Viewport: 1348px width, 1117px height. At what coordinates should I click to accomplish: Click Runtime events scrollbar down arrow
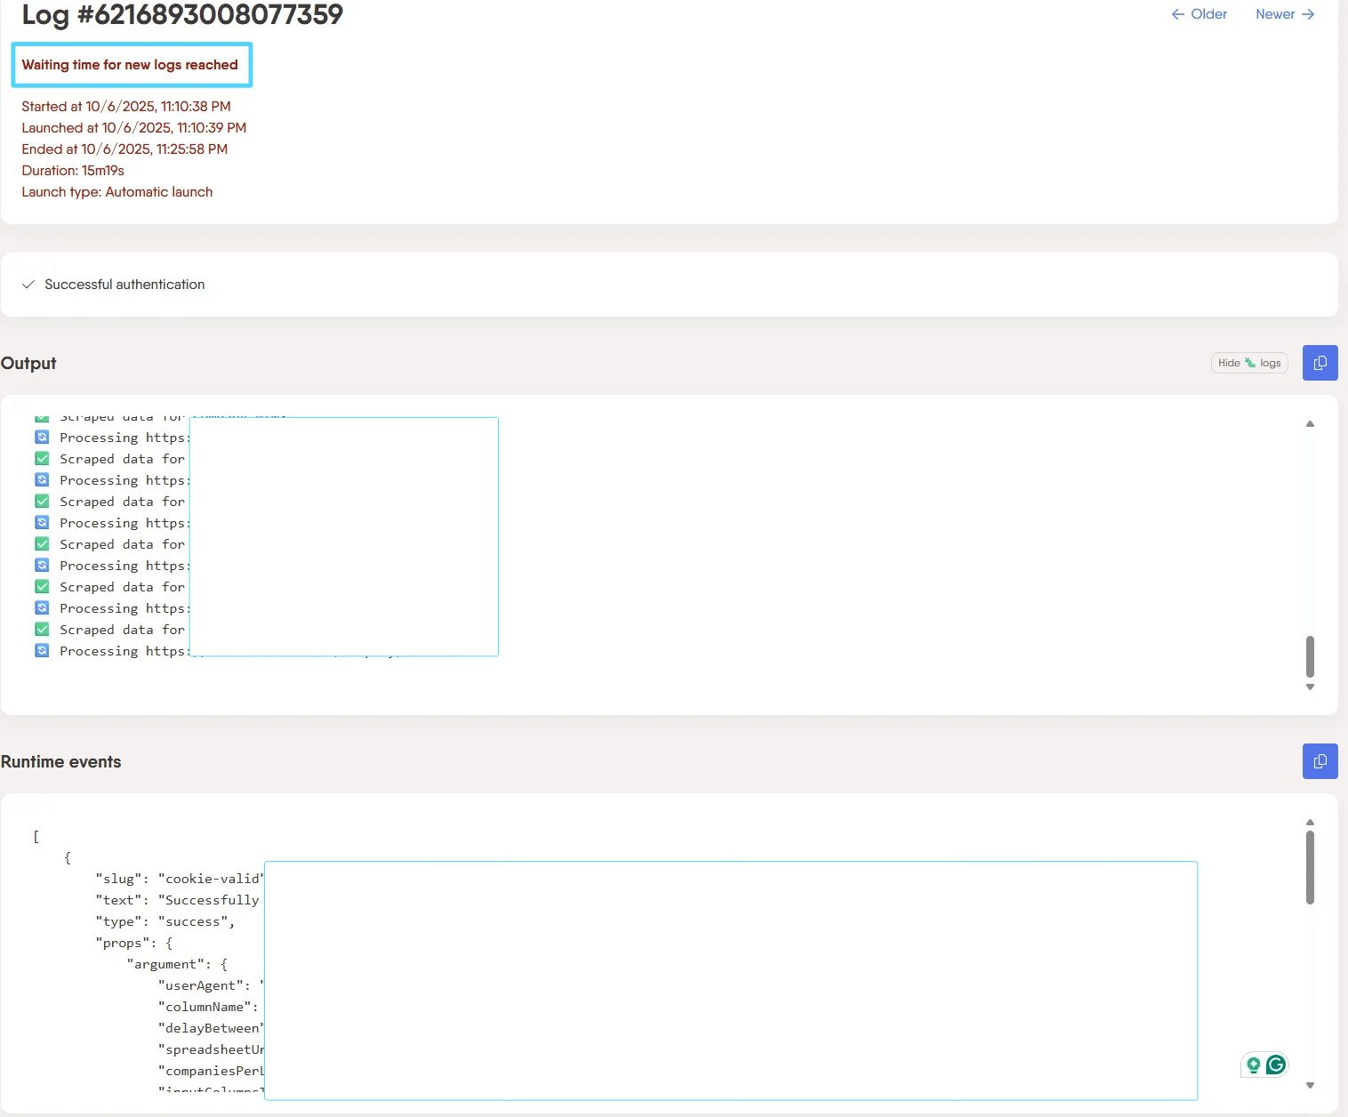(x=1310, y=1085)
